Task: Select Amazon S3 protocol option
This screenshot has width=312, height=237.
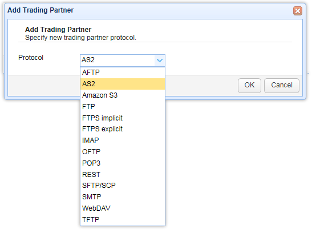Action: (123, 95)
